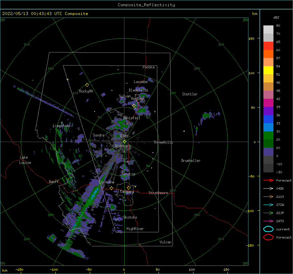
Task: Click the yellow diamond marker above RockyMH
Action: (x=87, y=85)
